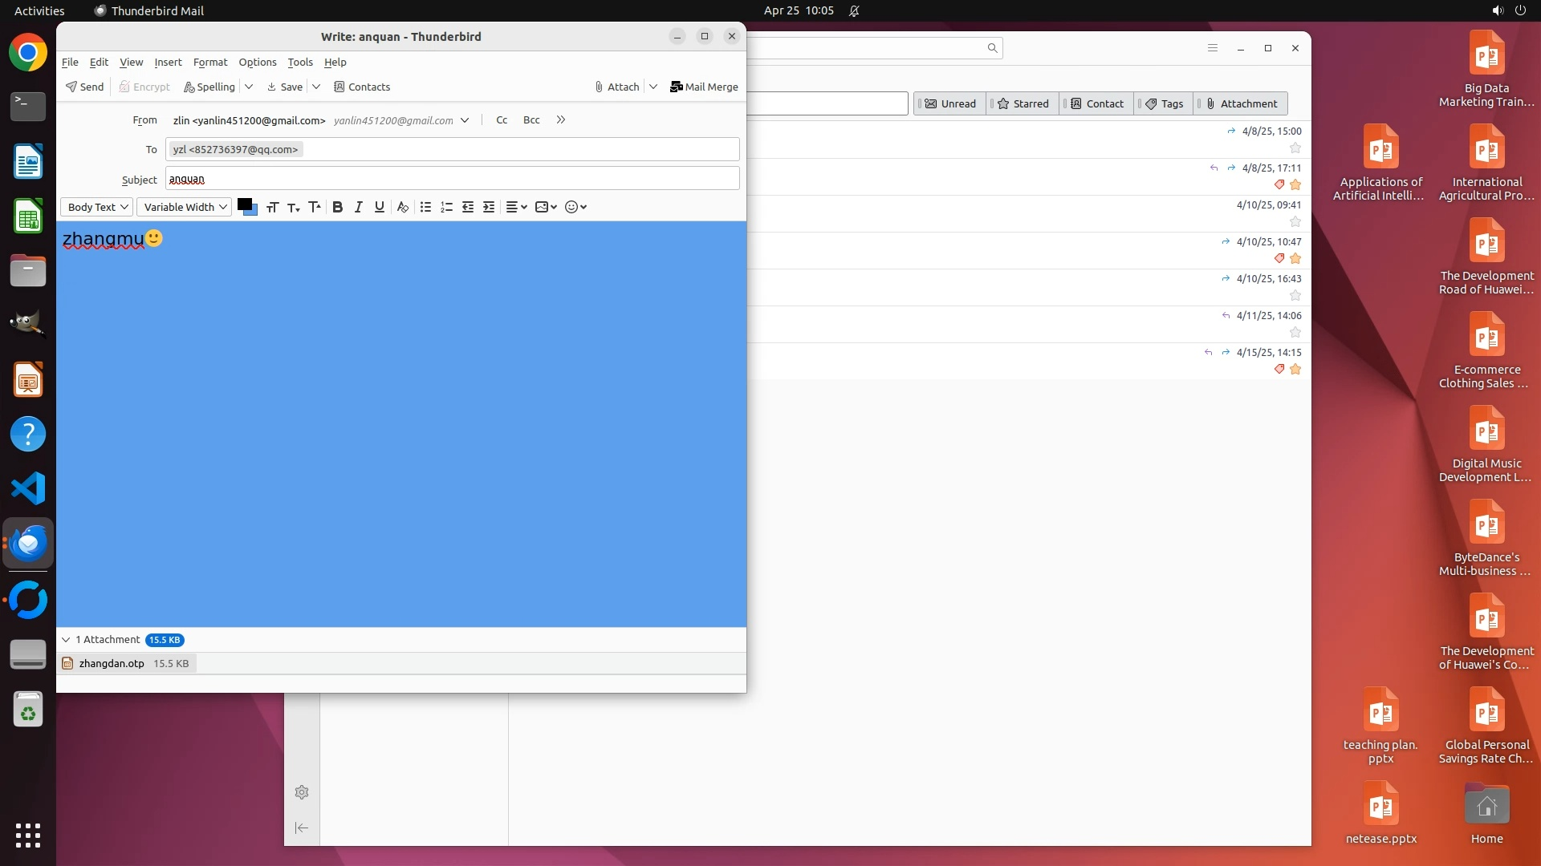Click the indent text icon
Screen dimensions: 1541x866
tap(489, 207)
